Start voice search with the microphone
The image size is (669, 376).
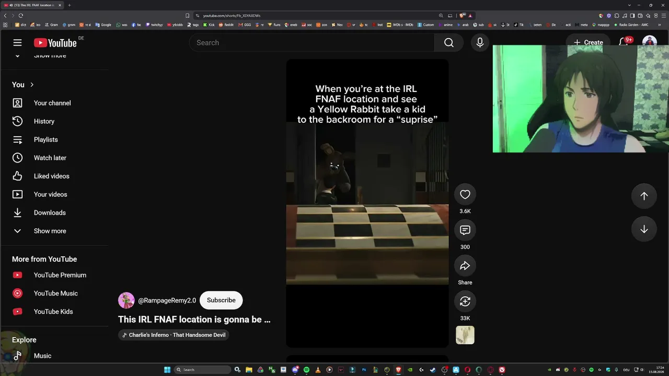[x=480, y=43]
